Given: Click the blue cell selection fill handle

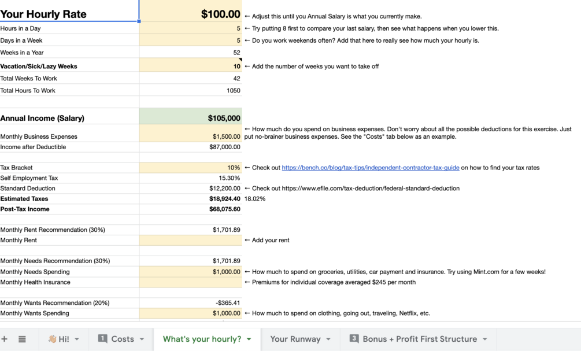Looking at the screenshot, I should tap(139, 21).
